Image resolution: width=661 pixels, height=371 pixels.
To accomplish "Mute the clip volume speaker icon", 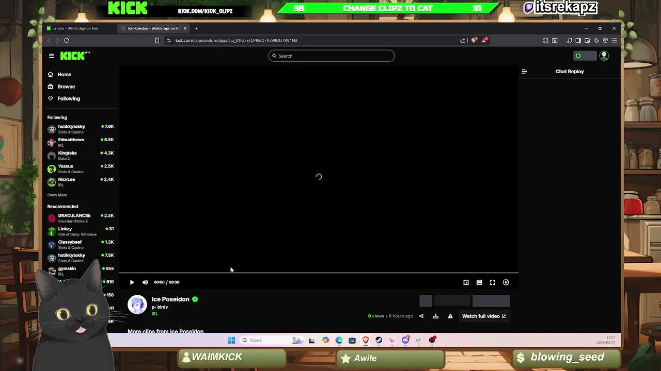I will pos(145,282).
